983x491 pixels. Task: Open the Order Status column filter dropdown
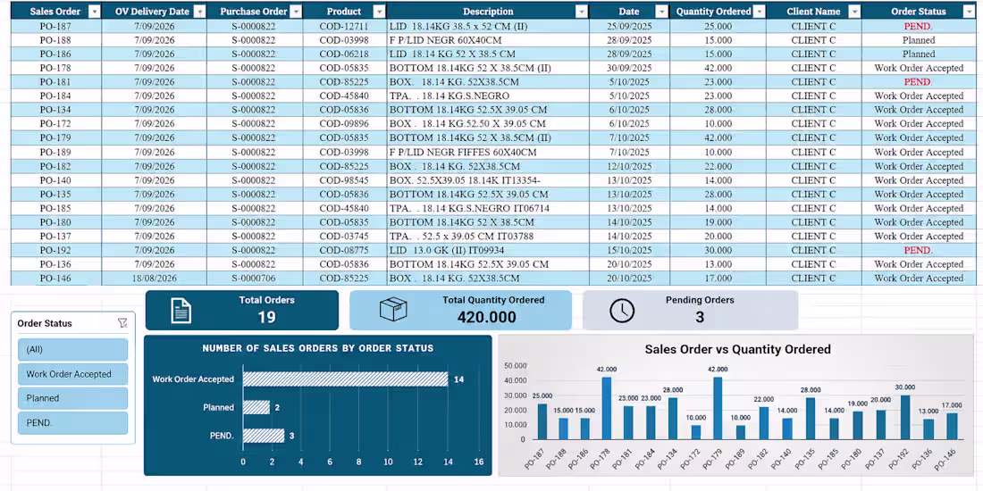coord(969,12)
